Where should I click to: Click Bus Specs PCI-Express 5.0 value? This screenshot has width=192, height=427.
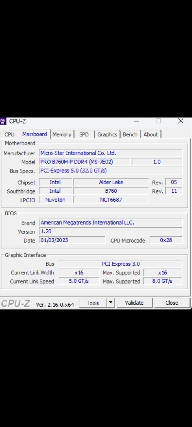click(x=111, y=171)
